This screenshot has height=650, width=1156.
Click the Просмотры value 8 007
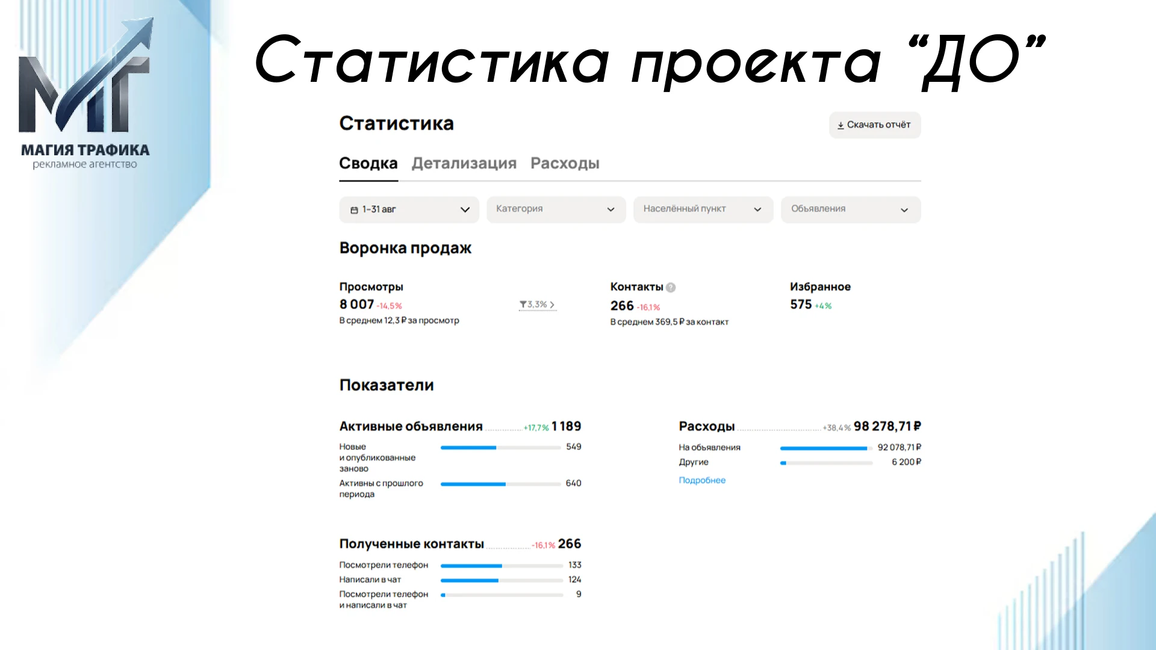tap(356, 305)
